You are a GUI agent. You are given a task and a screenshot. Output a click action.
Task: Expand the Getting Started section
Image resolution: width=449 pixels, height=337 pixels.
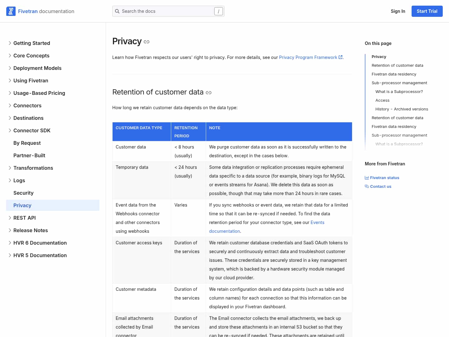[10, 43]
